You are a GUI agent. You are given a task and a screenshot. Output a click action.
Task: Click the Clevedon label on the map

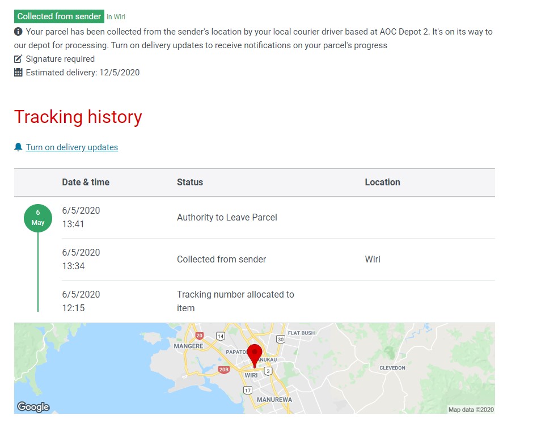pos(392,368)
